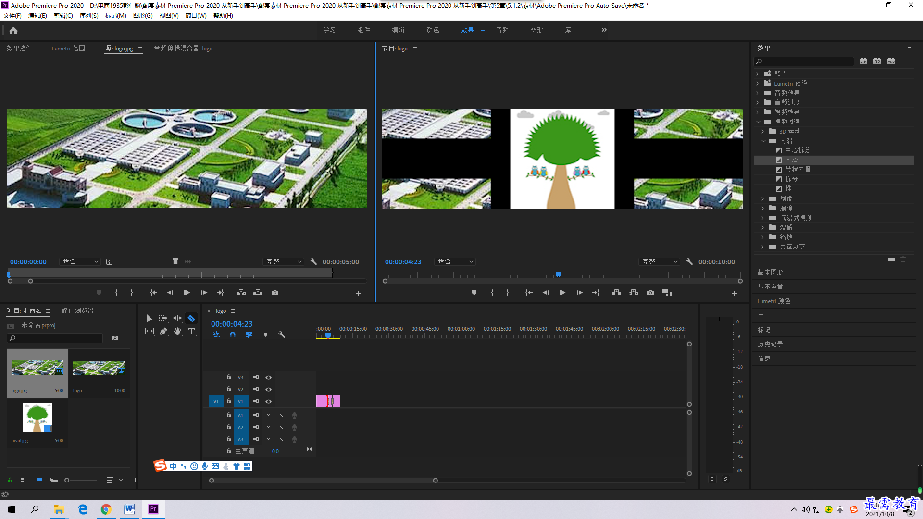Select the Type tool

pyautogui.click(x=191, y=331)
